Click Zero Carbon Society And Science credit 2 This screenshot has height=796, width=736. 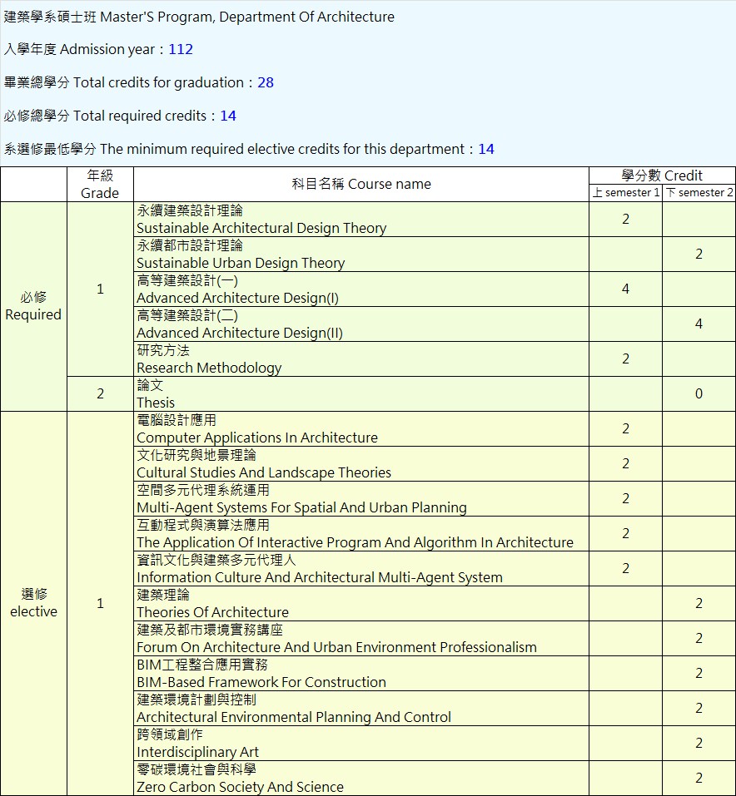[699, 779]
